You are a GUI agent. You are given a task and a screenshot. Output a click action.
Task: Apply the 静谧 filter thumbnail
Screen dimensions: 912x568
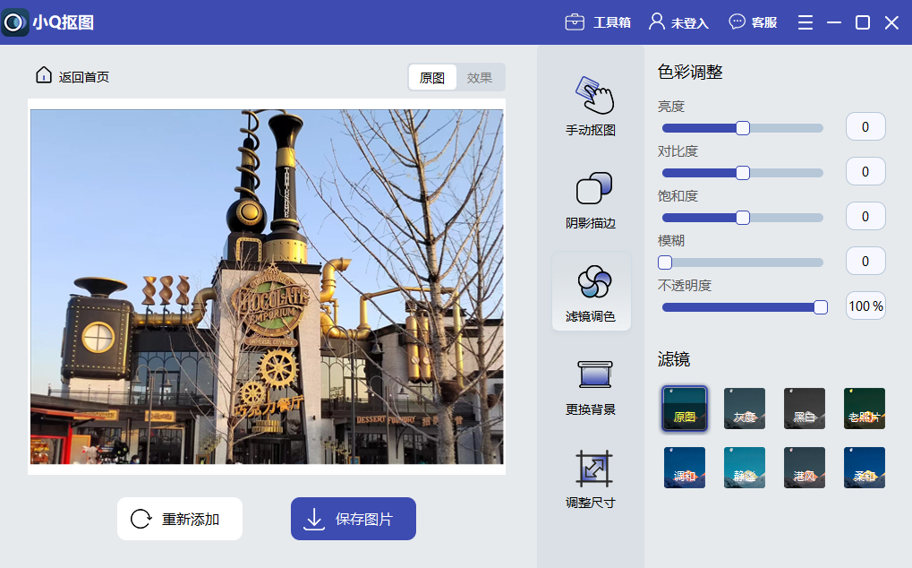tap(745, 468)
